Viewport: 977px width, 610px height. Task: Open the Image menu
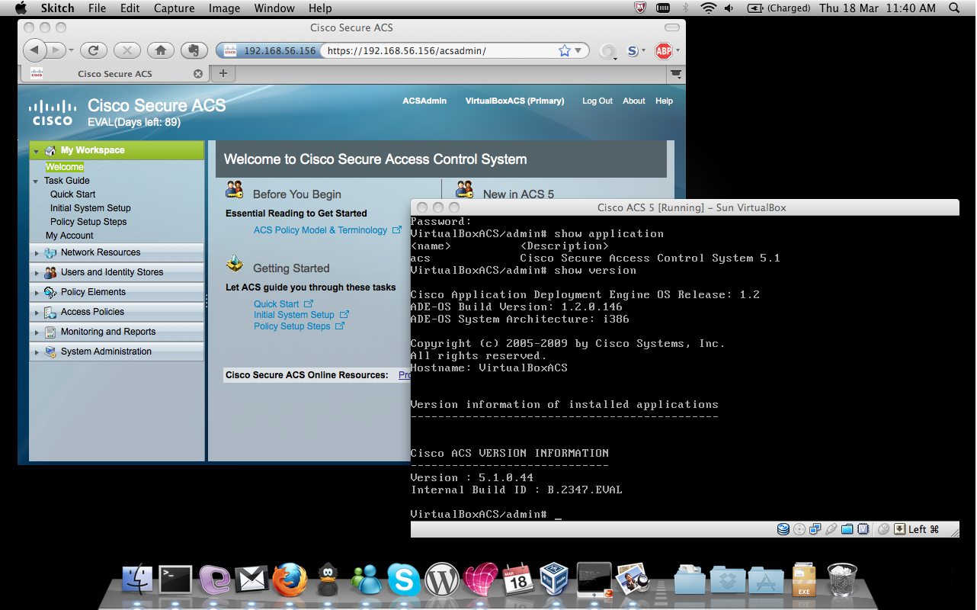tap(224, 8)
